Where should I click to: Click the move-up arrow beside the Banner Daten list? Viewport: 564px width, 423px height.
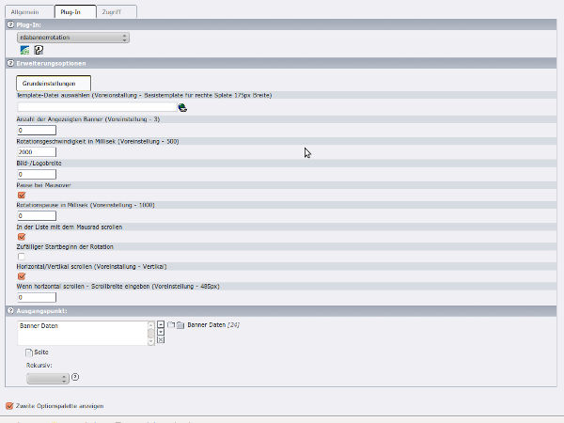tap(161, 323)
